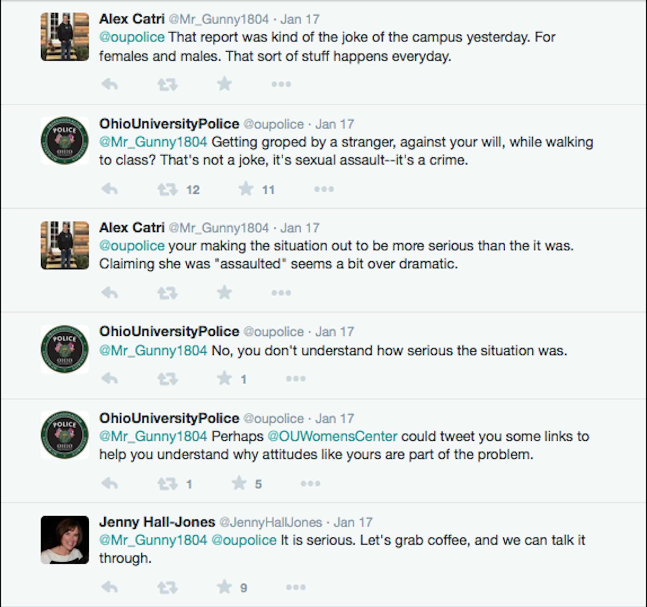Open the OhioUniversityPolice profile name in second tweet

[169, 124]
